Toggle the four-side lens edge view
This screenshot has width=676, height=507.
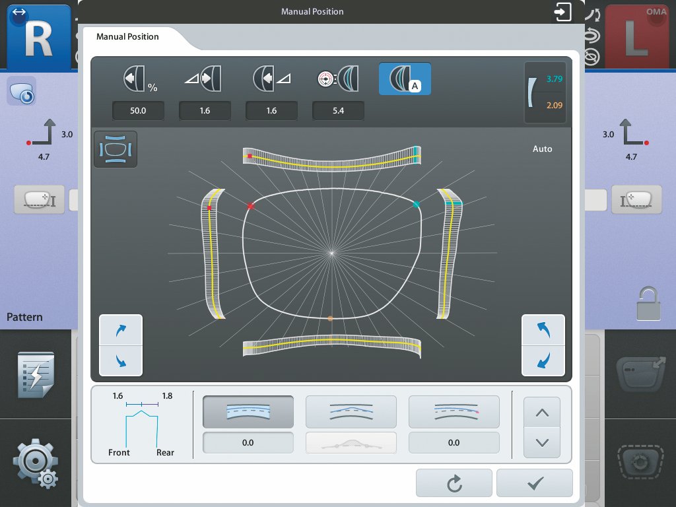(116, 149)
